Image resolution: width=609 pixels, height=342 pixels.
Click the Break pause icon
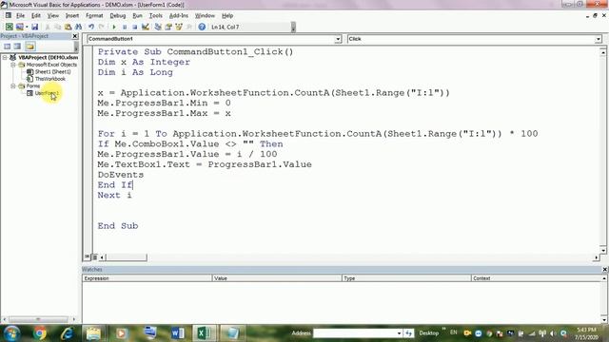pos(125,27)
